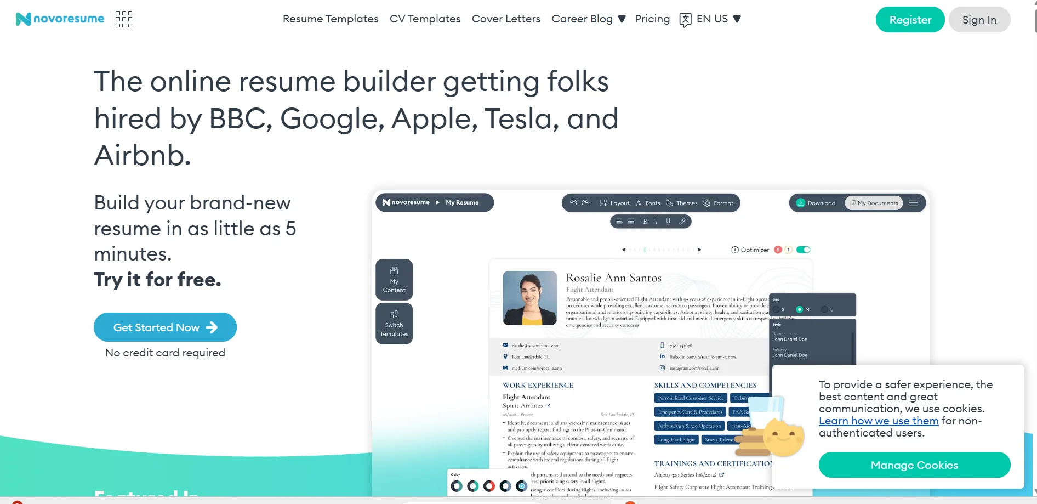
Task: Click the Bold formatting icon
Action: tap(645, 222)
